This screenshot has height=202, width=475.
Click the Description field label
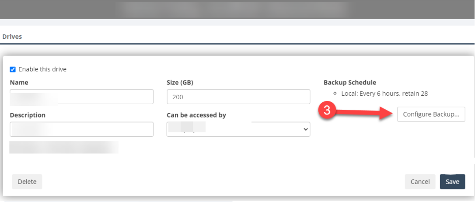(28, 115)
